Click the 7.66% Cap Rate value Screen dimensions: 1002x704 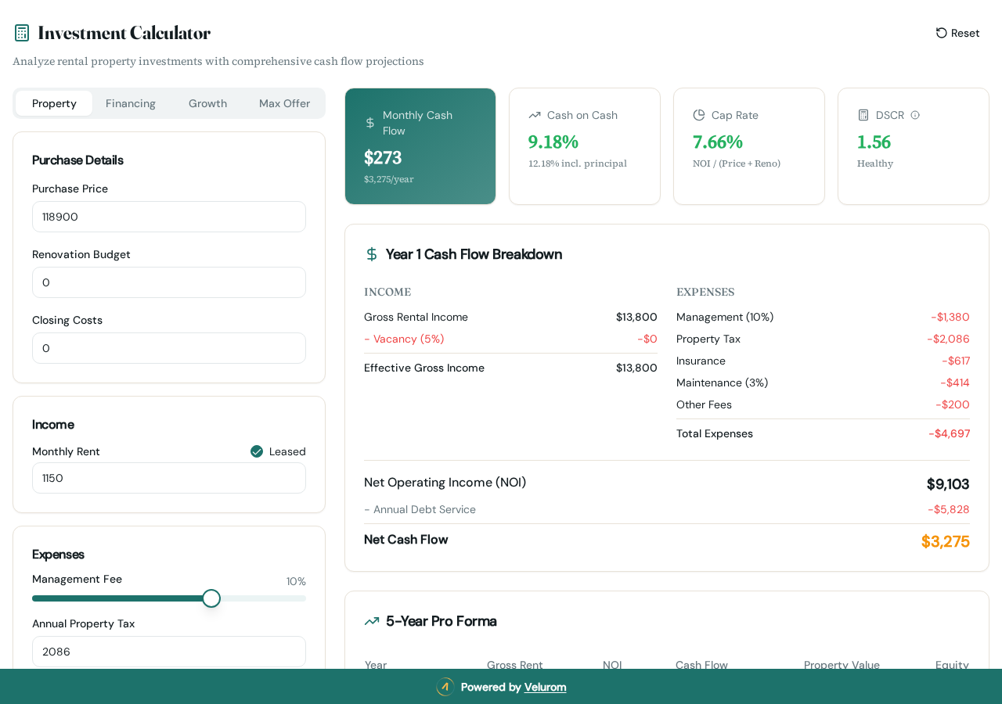[718, 142]
